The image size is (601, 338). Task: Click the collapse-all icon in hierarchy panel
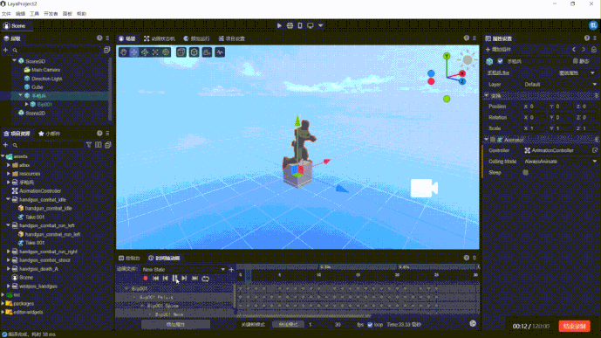(x=107, y=50)
